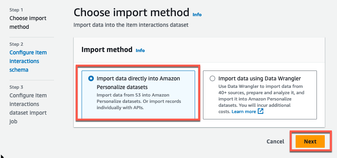The width and height of the screenshot is (337, 158).
Task: Click the Data Wrangler description text in card
Action: click(x=261, y=99)
